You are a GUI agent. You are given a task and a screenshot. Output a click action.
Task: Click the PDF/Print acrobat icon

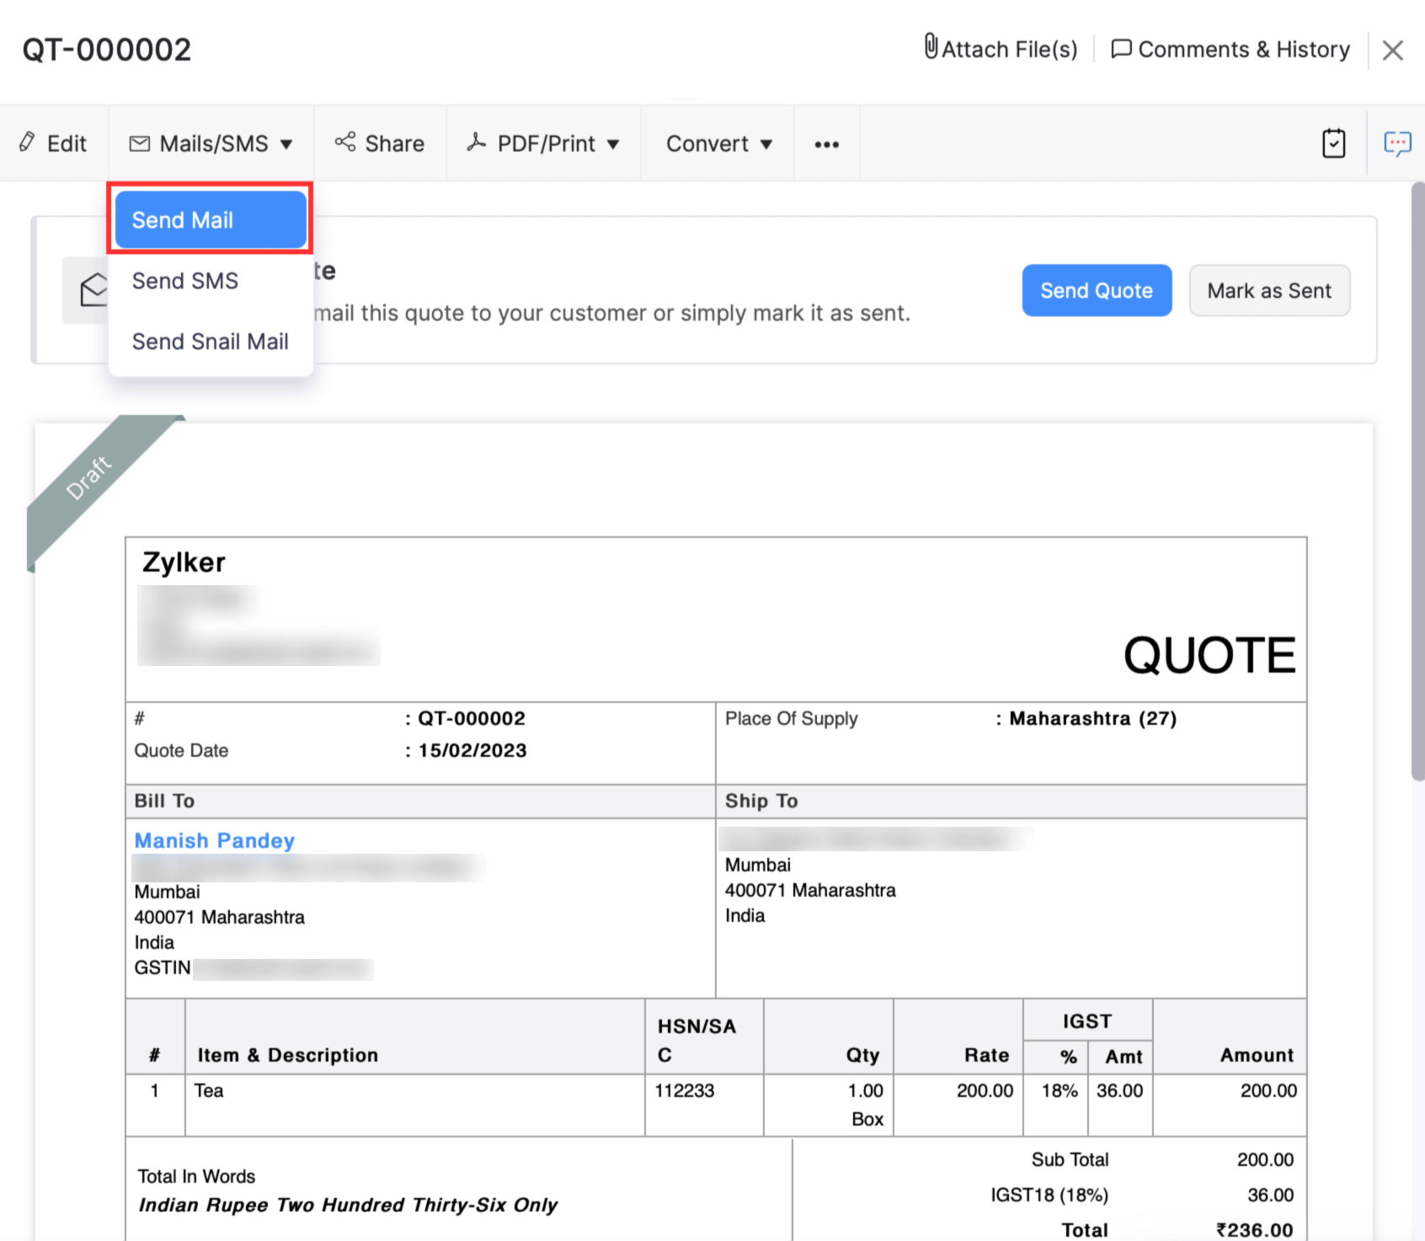click(477, 142)
